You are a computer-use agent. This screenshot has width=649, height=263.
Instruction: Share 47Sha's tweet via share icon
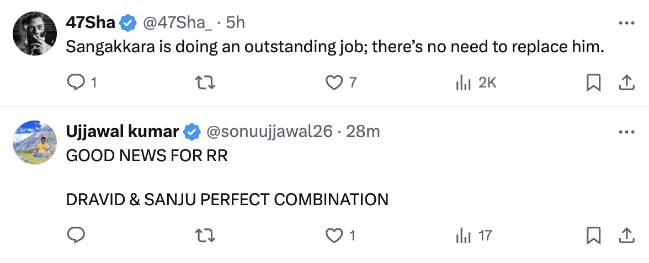626,83
